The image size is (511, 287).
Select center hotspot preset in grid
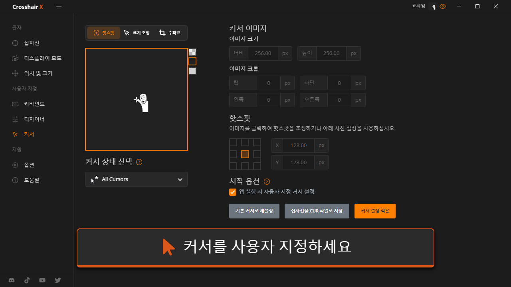click(x=245, y=154)
